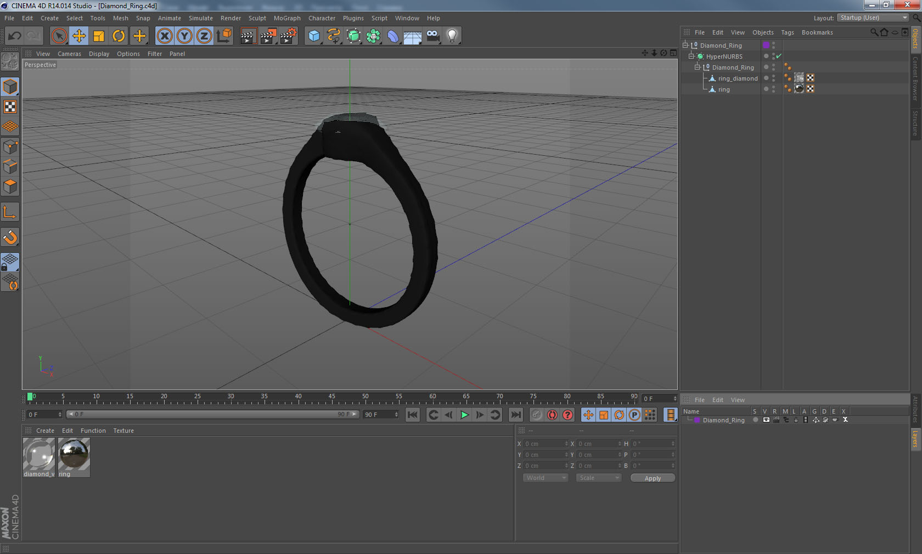The width and height of the screenshot is (922, 554).
Task: Open the Character menu
Action: [x=322, y=18]
